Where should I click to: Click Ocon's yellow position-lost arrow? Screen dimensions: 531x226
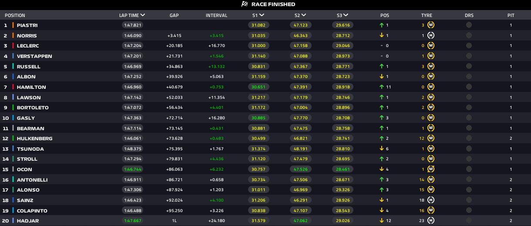382,169
